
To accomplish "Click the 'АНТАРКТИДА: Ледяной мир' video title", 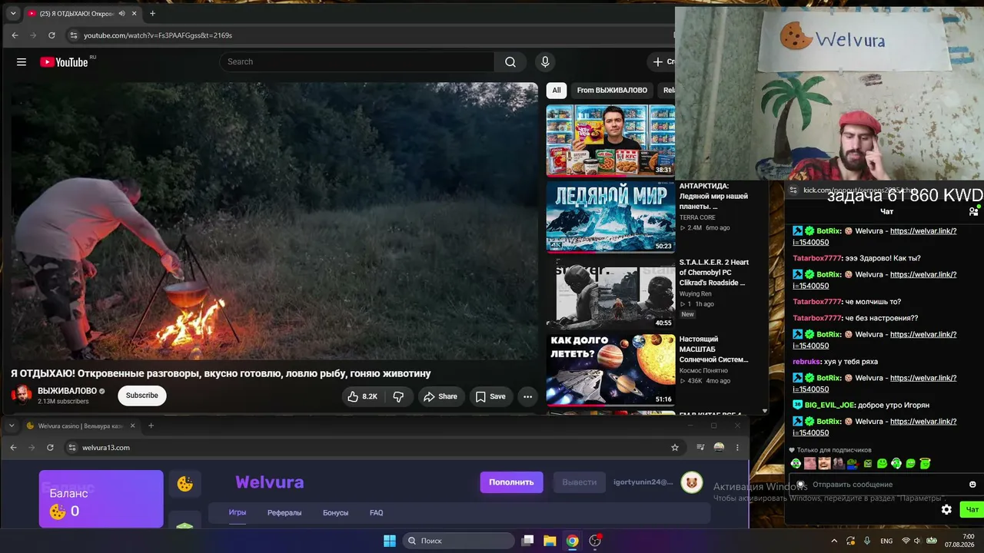I will tap(713, 196).
